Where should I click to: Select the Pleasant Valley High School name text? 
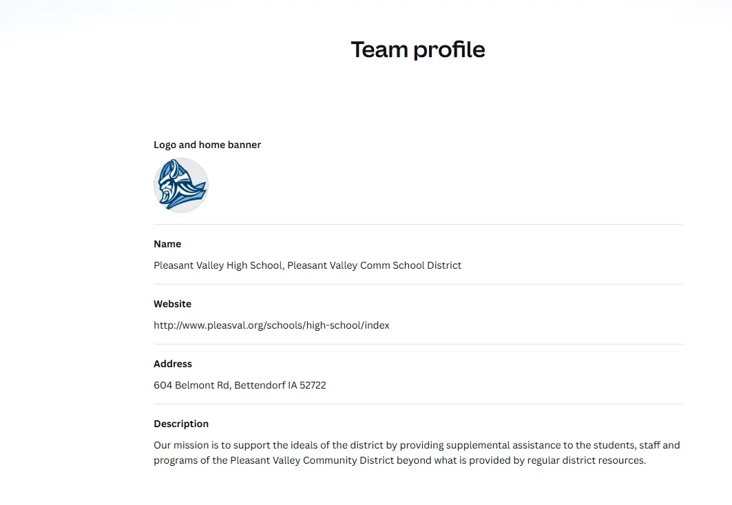tap(218, 265)
